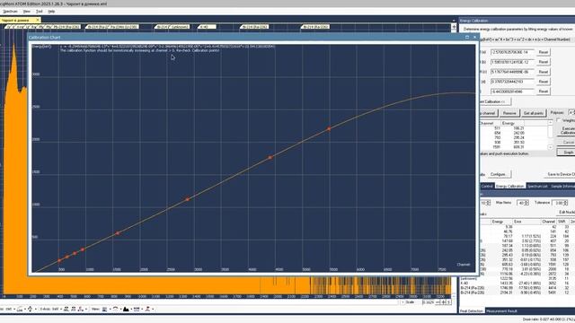Click Save to Device button

click(x=561, y=174)
